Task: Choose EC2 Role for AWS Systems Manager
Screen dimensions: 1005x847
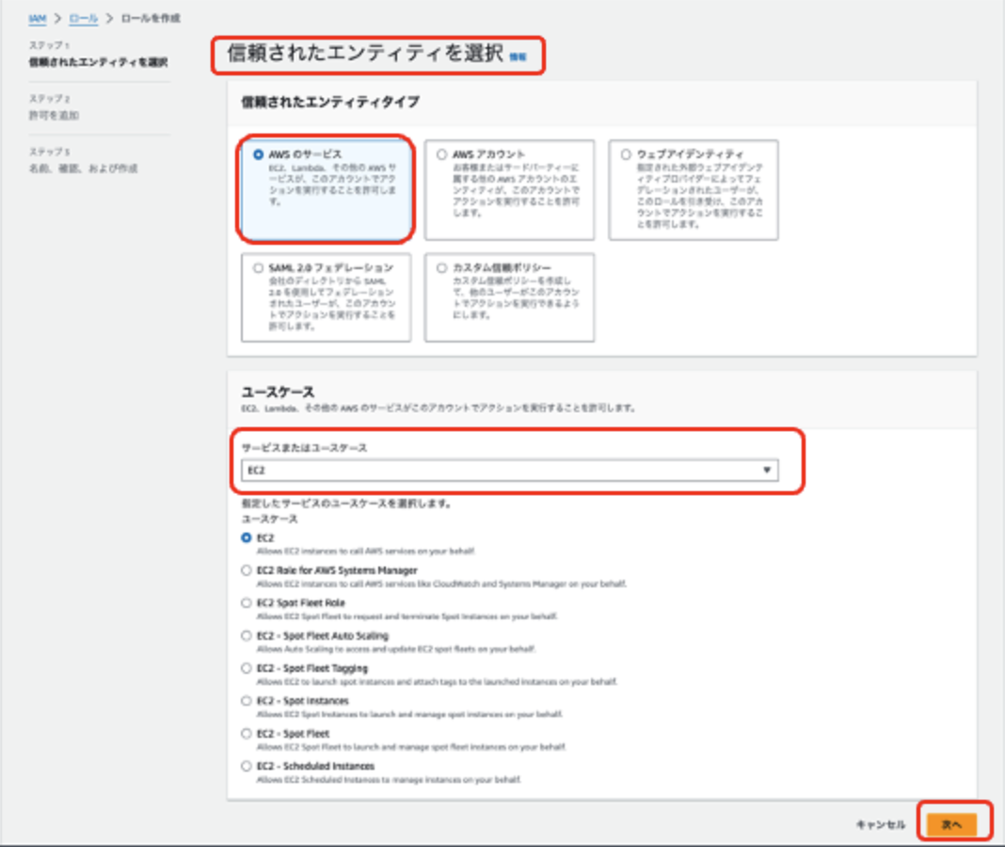Action: click(x=247, y=570)
